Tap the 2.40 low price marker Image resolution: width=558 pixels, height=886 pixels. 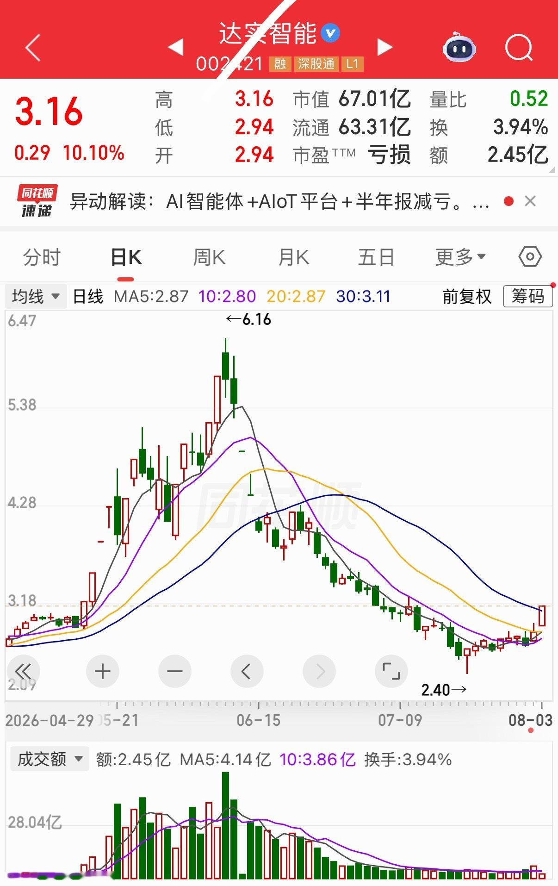444,690
